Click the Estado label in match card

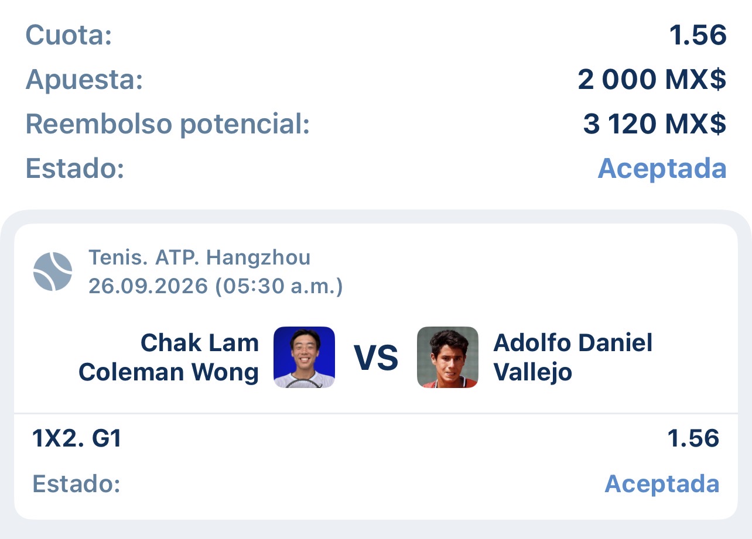(x=76, y=484)
